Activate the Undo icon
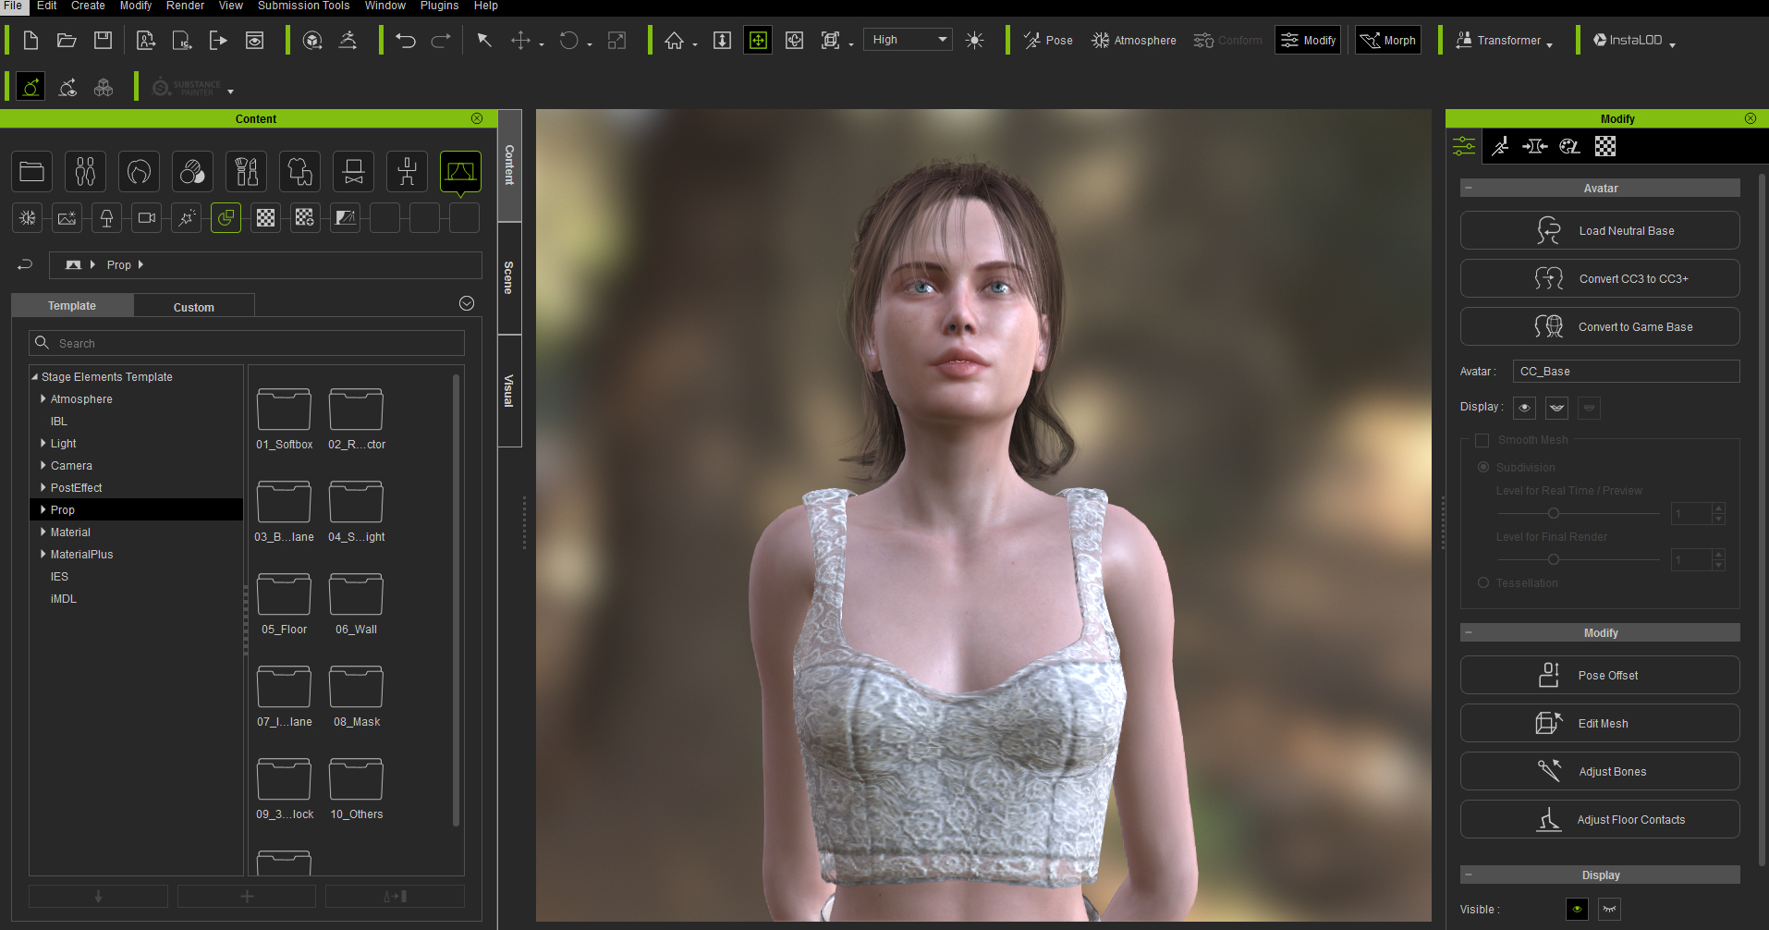 pos(406,40)
